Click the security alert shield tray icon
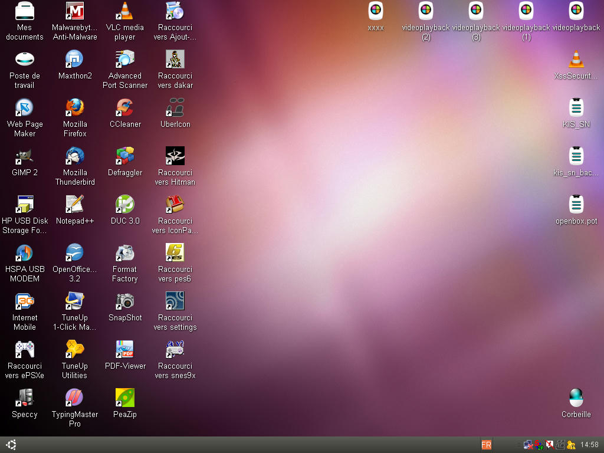604x453 pixels. click(571, 445)
